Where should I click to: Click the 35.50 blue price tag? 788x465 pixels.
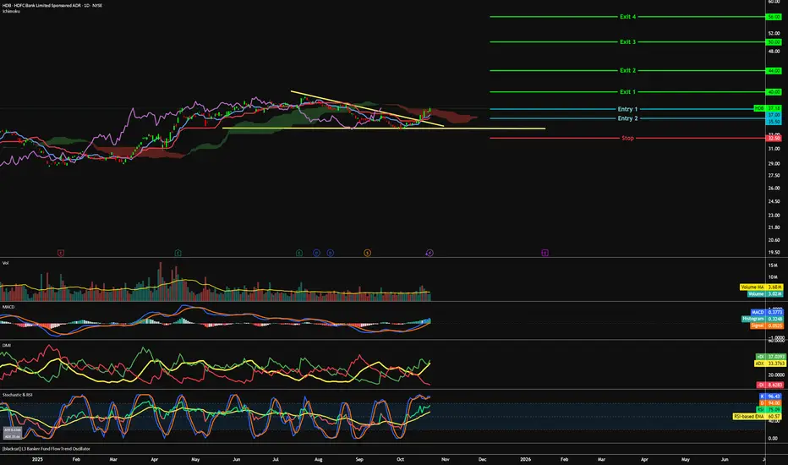(774, 122)
